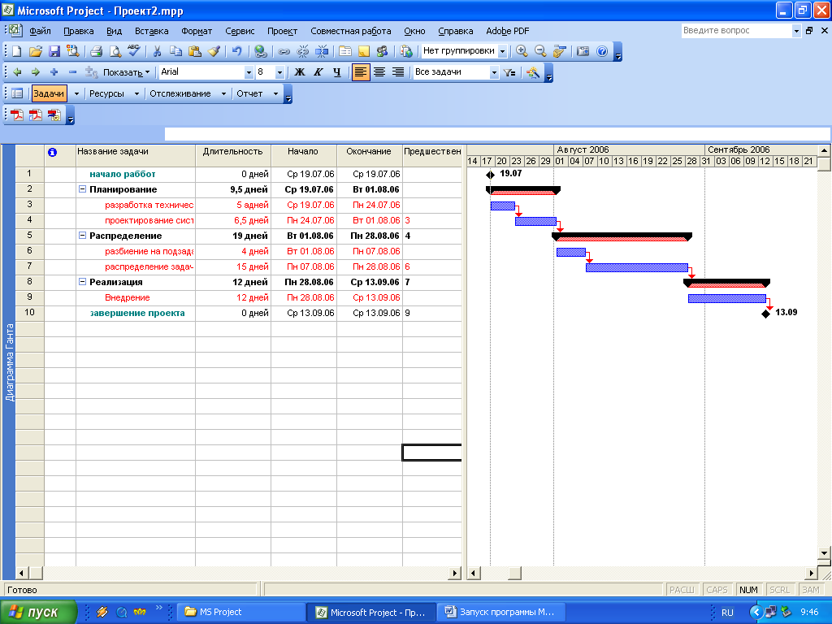Click the Отчет guide button
This screenshot has height=624, width=832.
pyautogui.click(x=249, y=93)
